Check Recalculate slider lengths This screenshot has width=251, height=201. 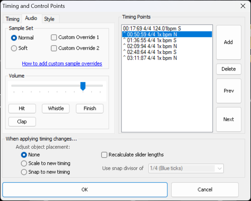(x=104, y=155)
